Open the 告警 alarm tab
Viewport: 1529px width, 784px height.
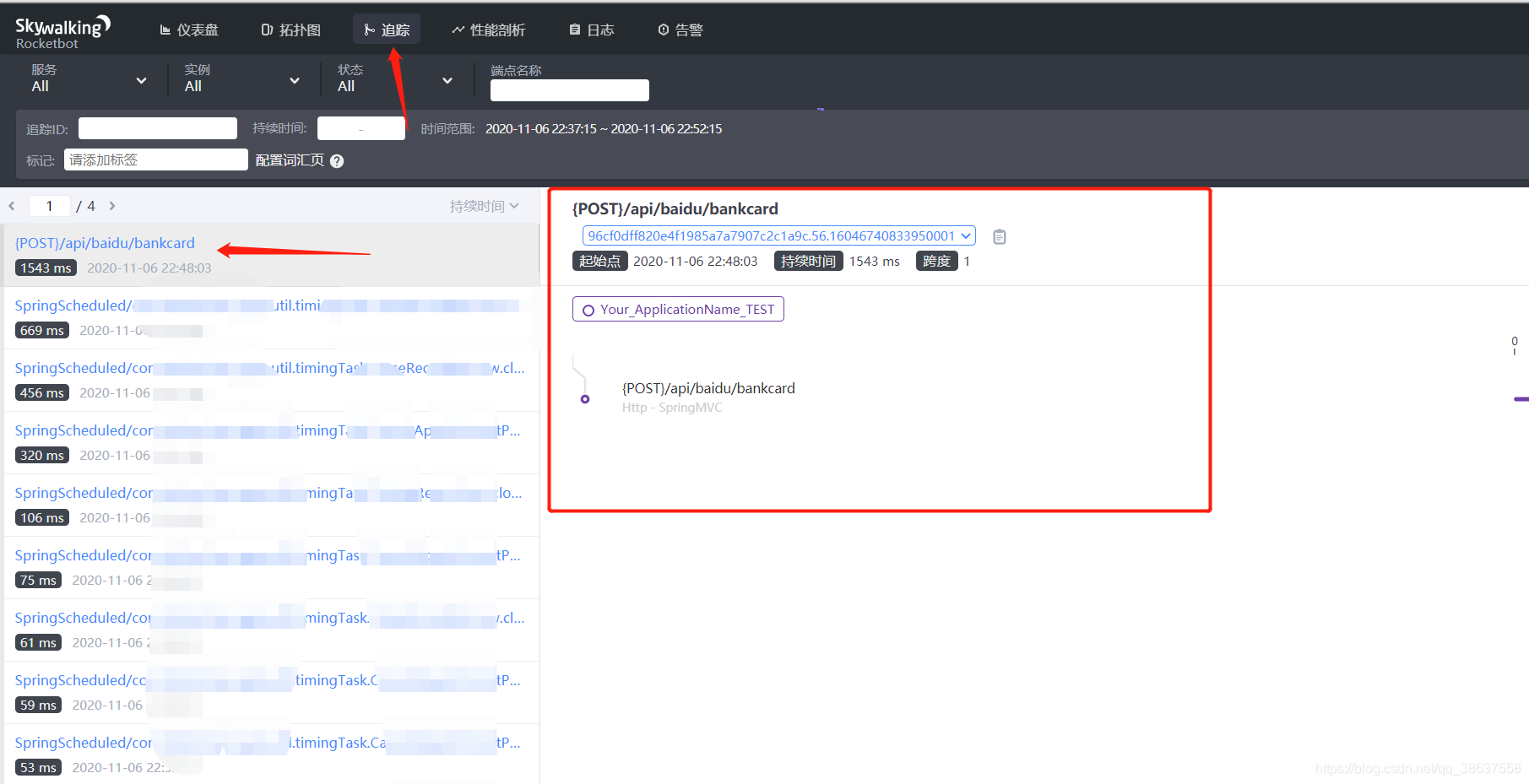[x=680, y=30]
